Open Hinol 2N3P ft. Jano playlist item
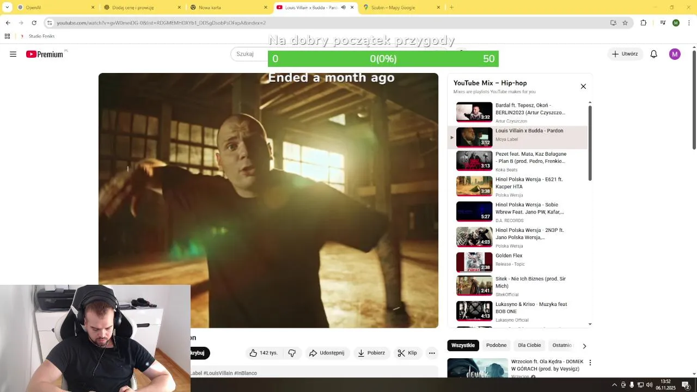The width and height of the screenshot is (697, 392). click(x=517, y=237)
